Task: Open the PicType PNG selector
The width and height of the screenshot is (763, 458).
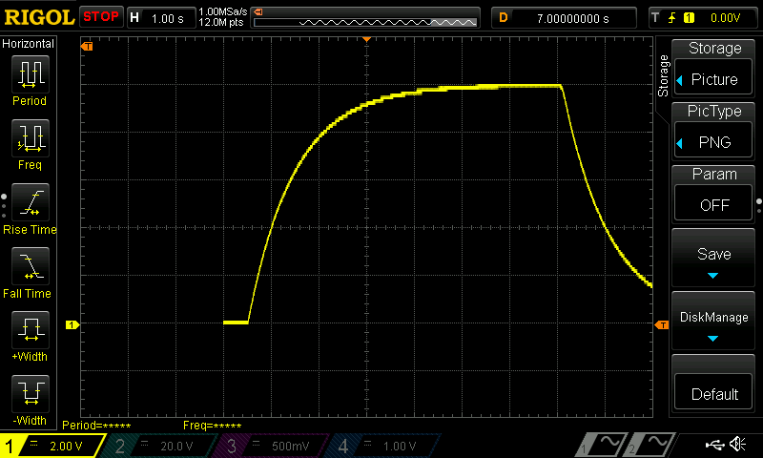Action: (714, 142)
